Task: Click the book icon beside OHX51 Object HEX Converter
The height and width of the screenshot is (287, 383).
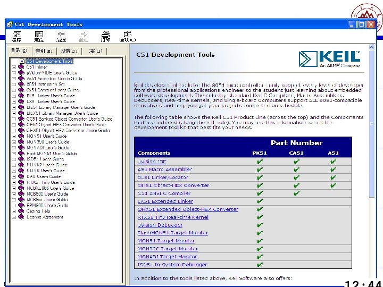Action: pyautogui.click(x=21, y=130)
